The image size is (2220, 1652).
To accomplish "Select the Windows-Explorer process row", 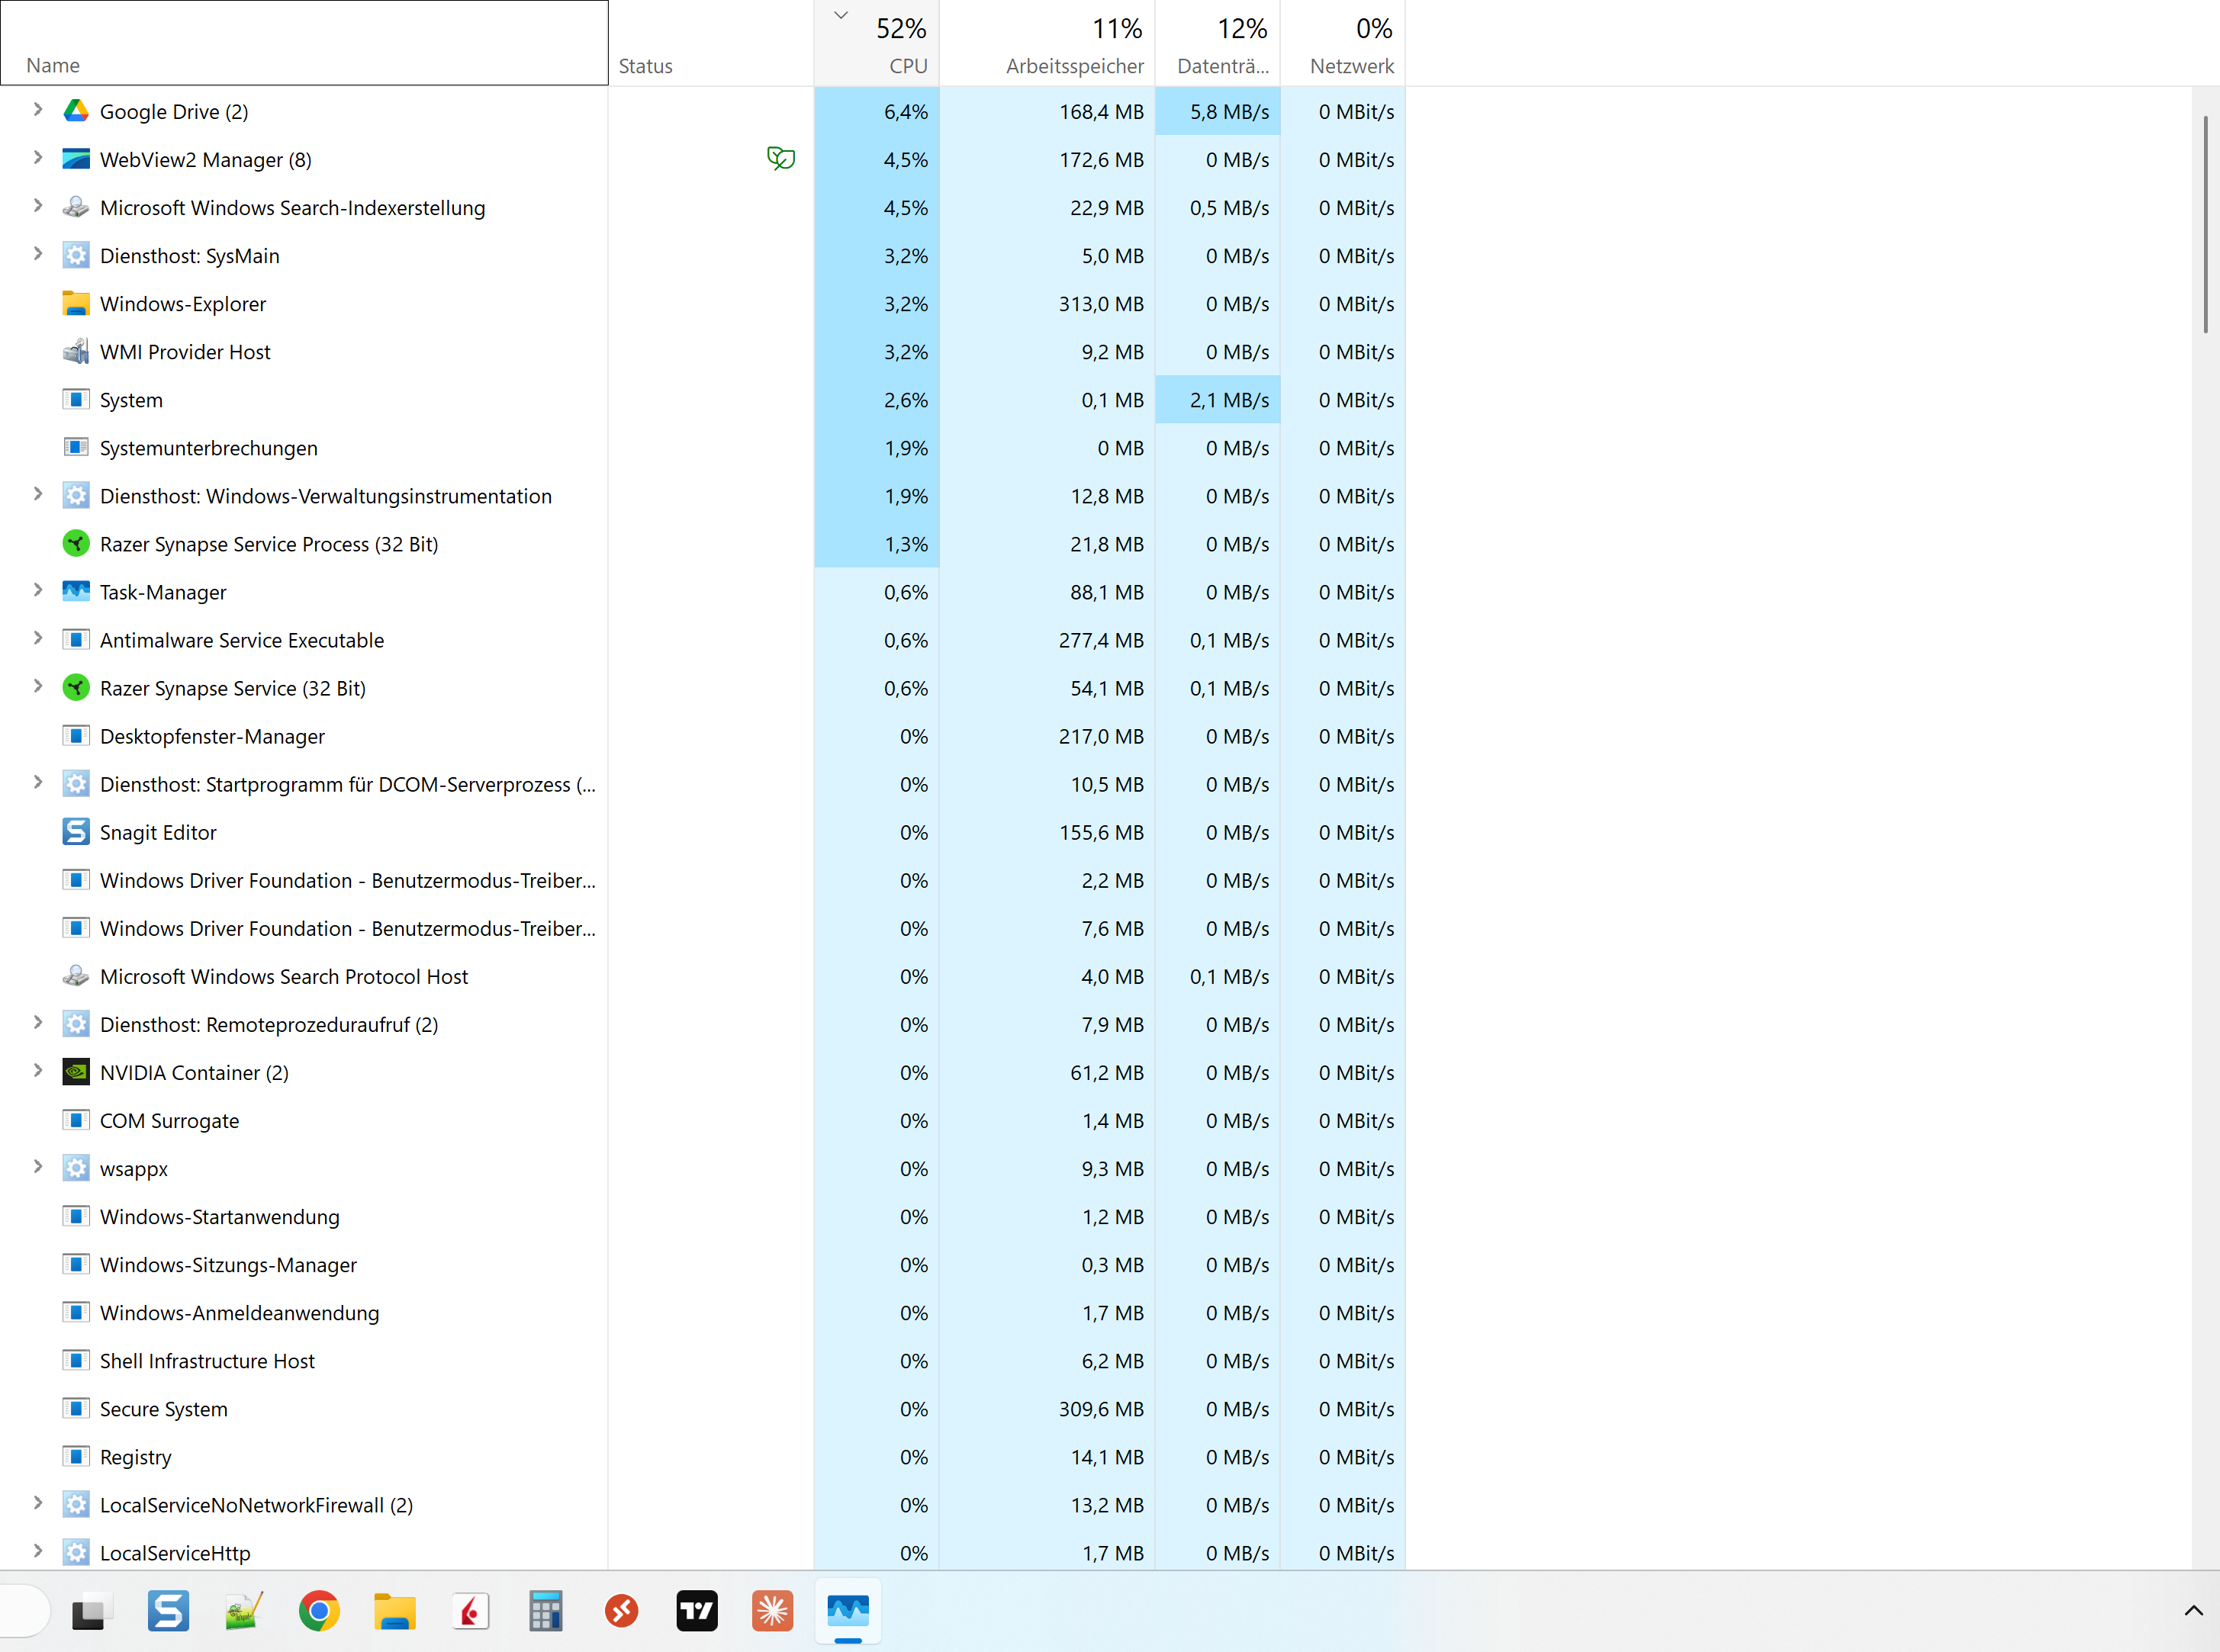I will click(183, 304).
